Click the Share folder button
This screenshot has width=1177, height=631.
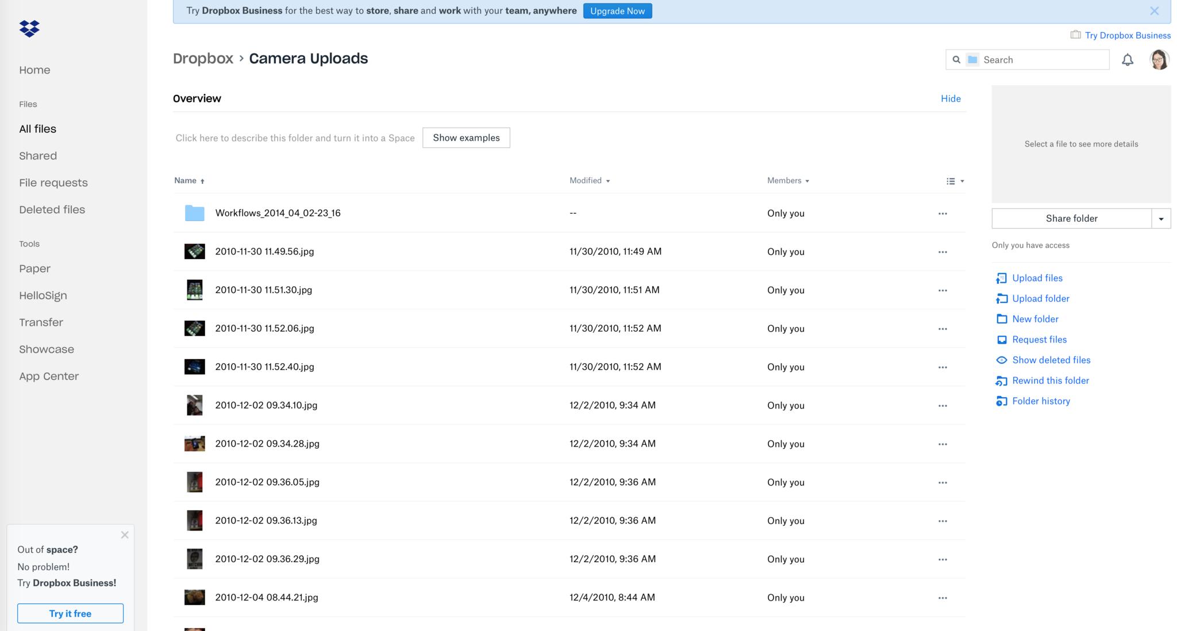1071,218
